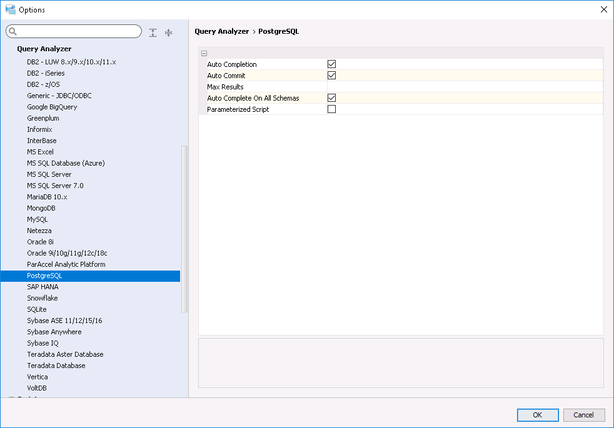
Task: Click the Cancel button
Action: tap(583, 415)
